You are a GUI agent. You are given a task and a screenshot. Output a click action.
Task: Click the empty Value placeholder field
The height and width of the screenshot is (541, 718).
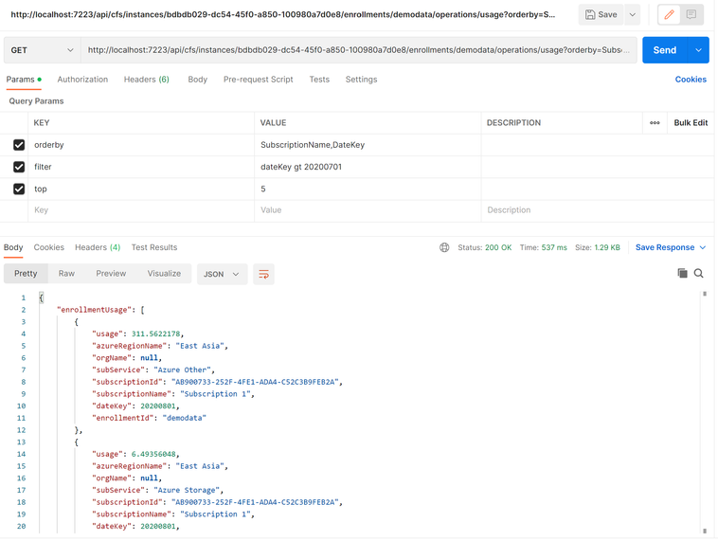pyautogui.click(x=368, y=210)
